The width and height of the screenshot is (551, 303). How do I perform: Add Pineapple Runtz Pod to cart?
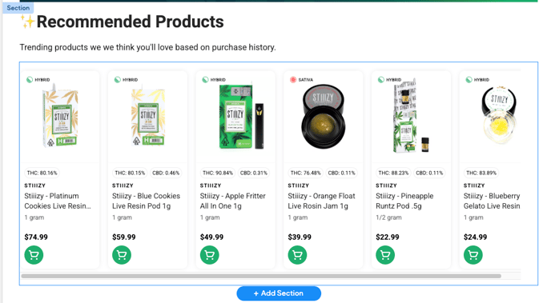(385, 255)
